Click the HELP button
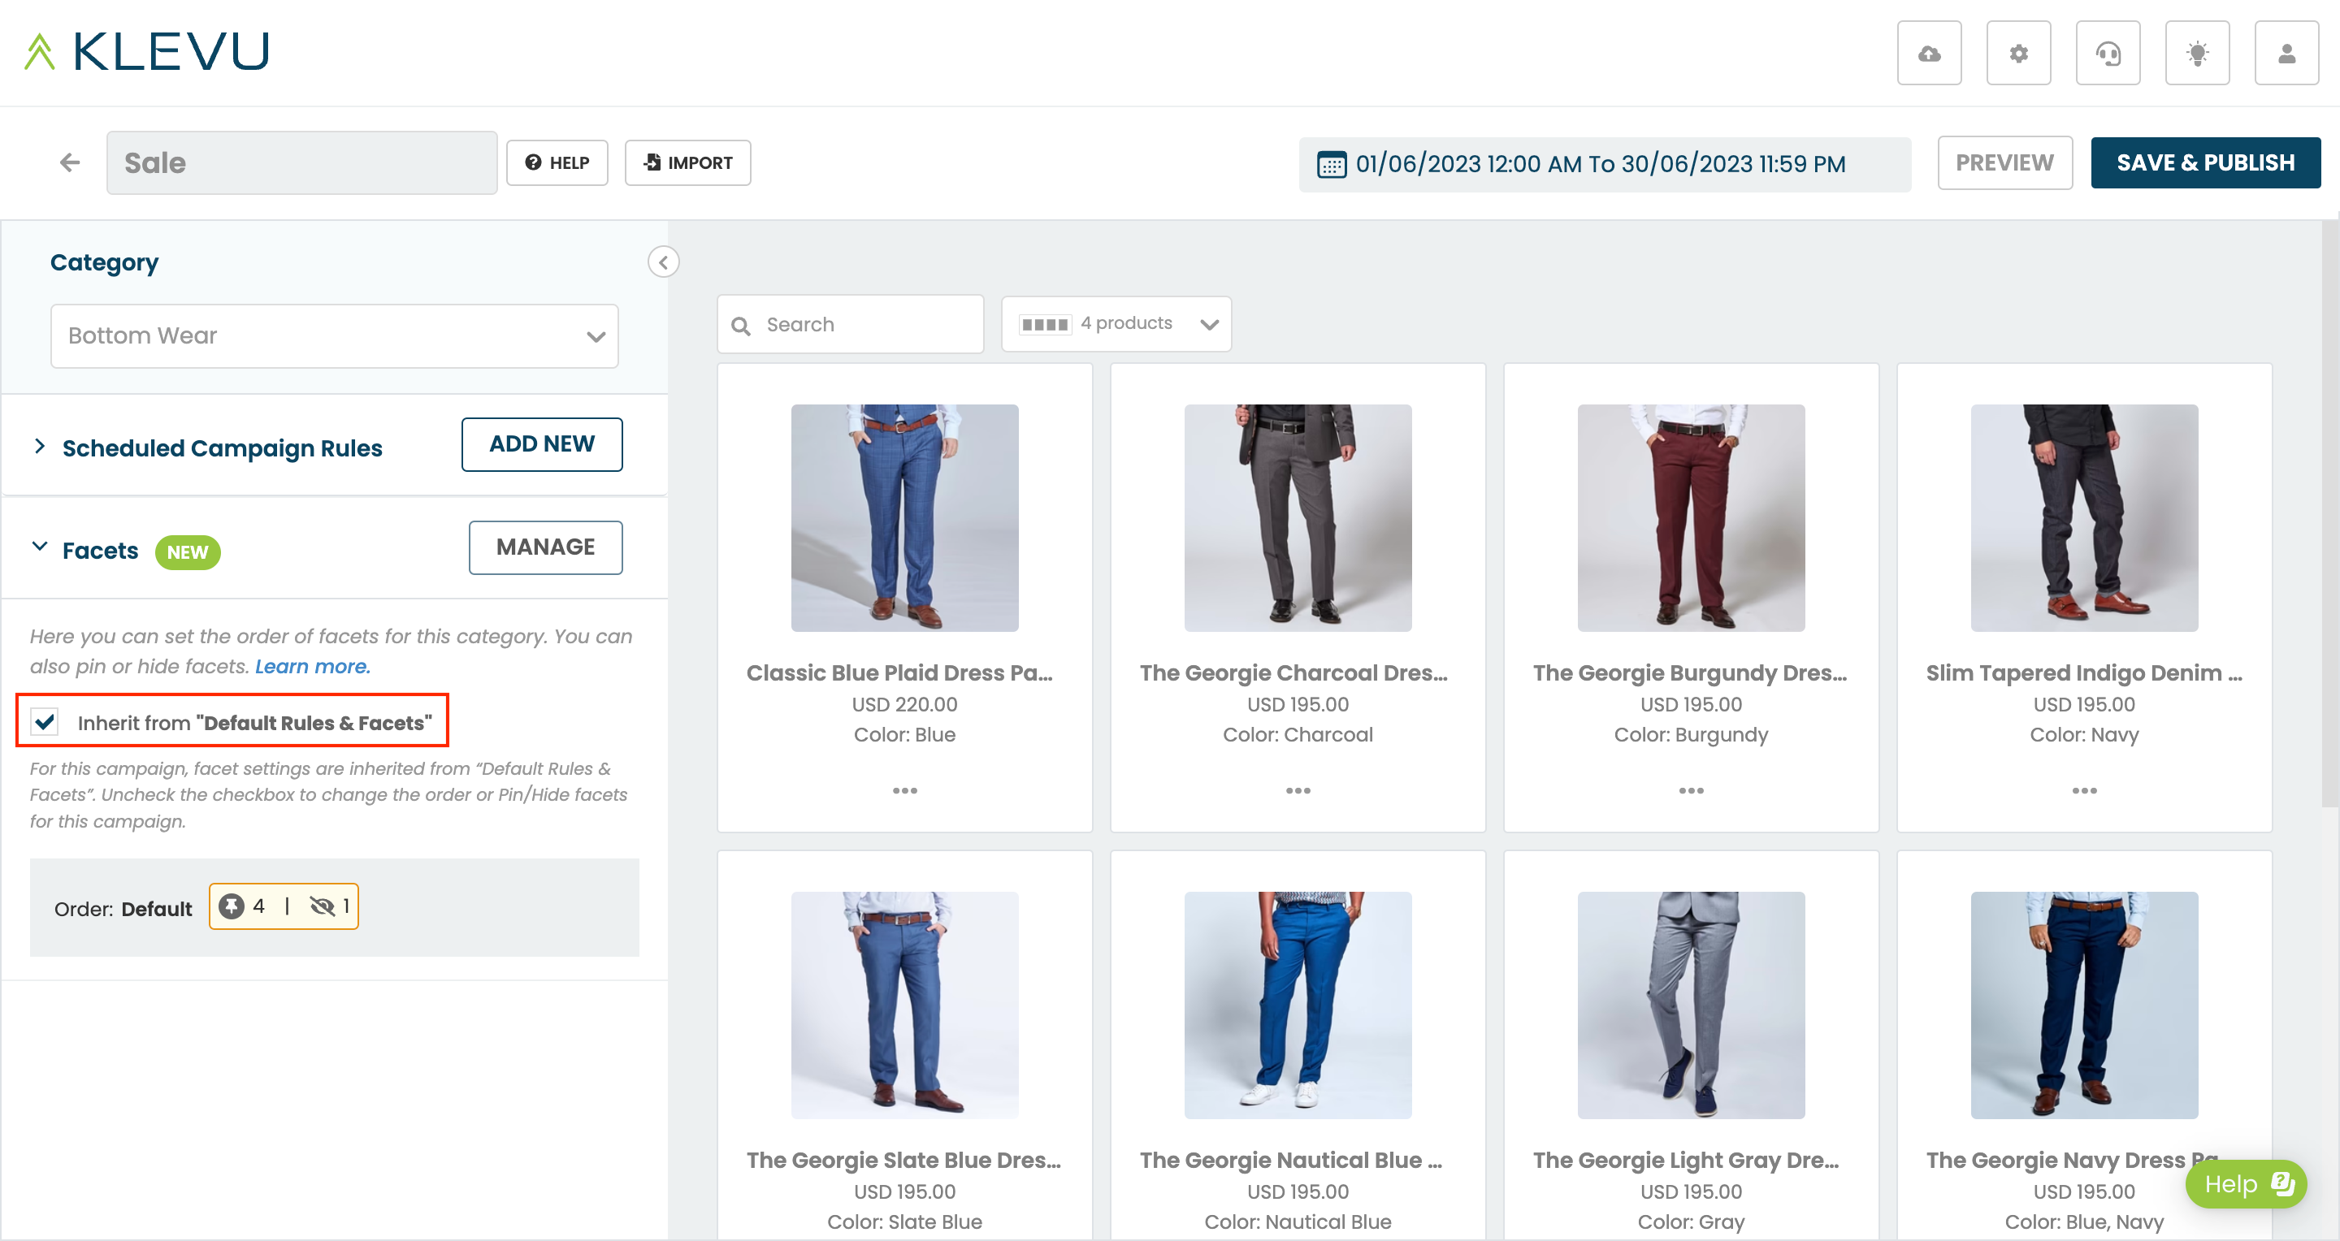 point(557,163)
